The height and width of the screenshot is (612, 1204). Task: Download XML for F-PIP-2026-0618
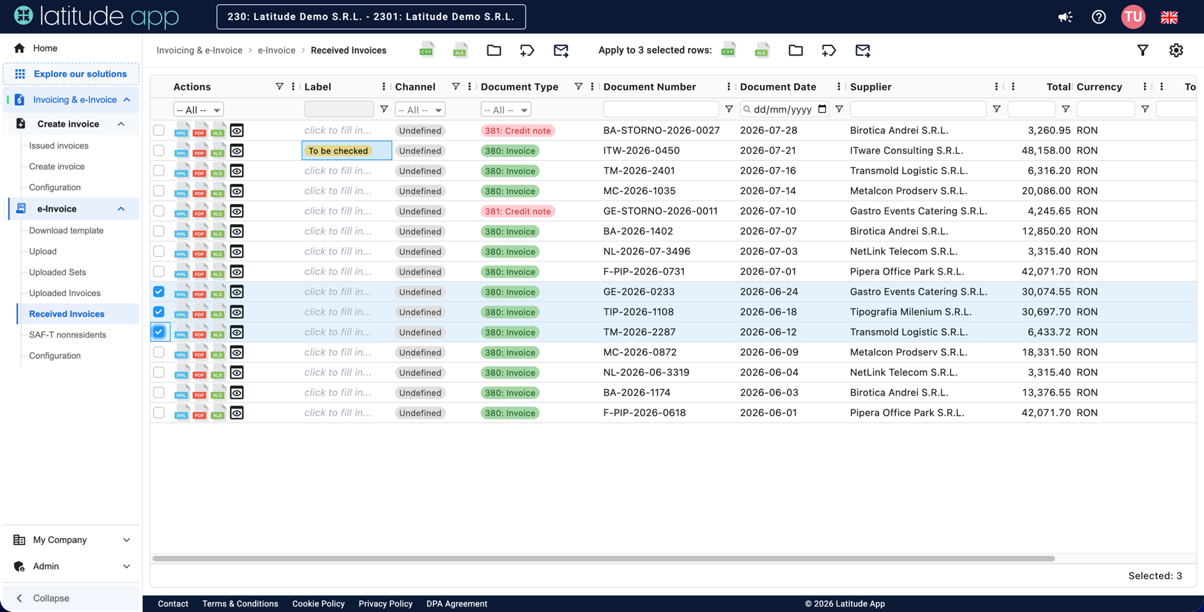[x=181, y=413]
